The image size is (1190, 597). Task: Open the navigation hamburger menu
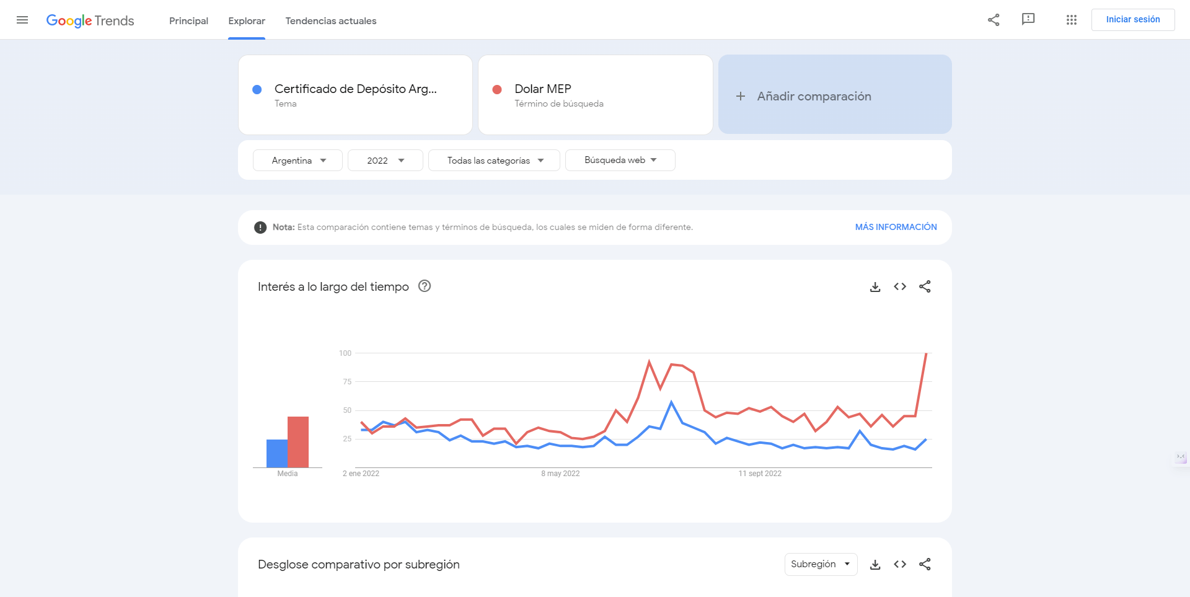[22, 19]
